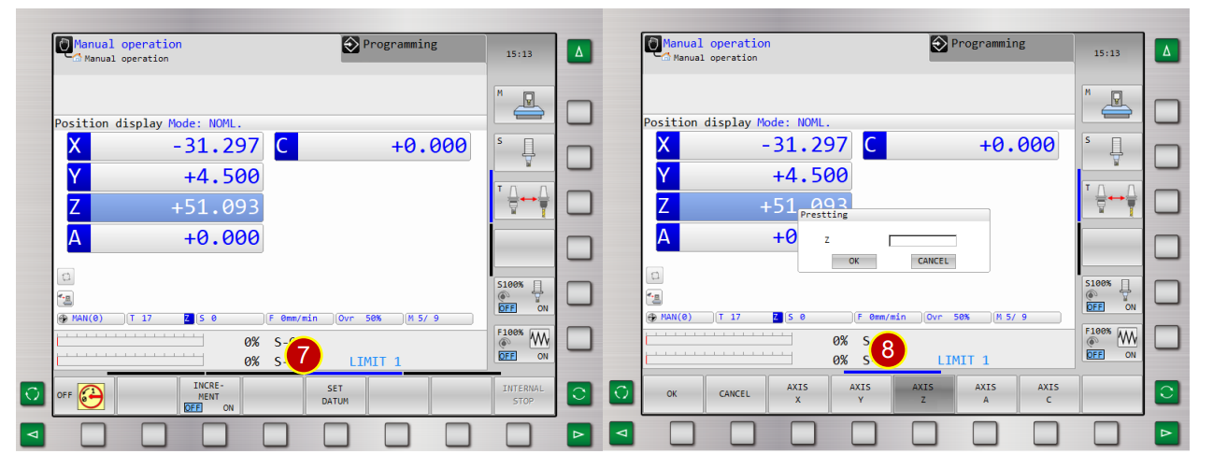Click the Manual operation handwheel icon, left screen
1213x468 pixels.
(x=64, y=45)
